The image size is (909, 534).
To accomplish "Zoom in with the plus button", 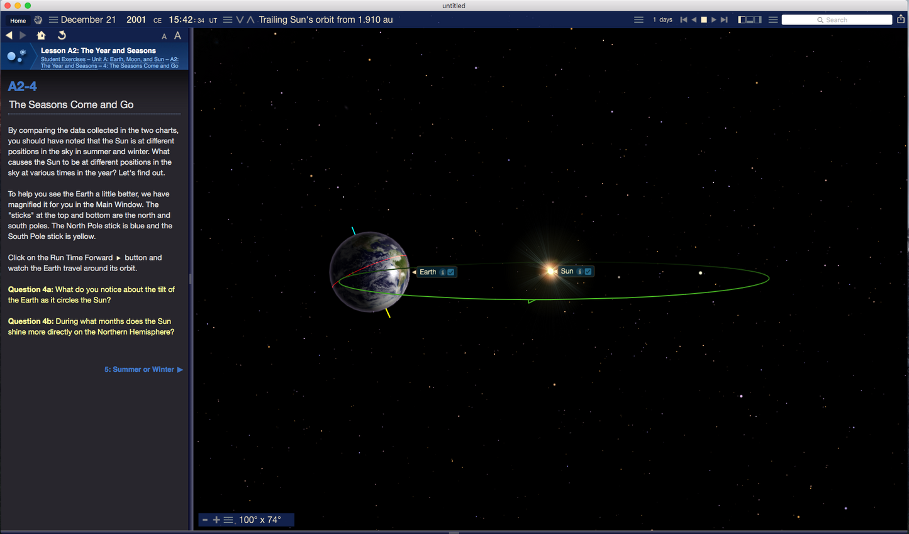I will click(216, 520).
